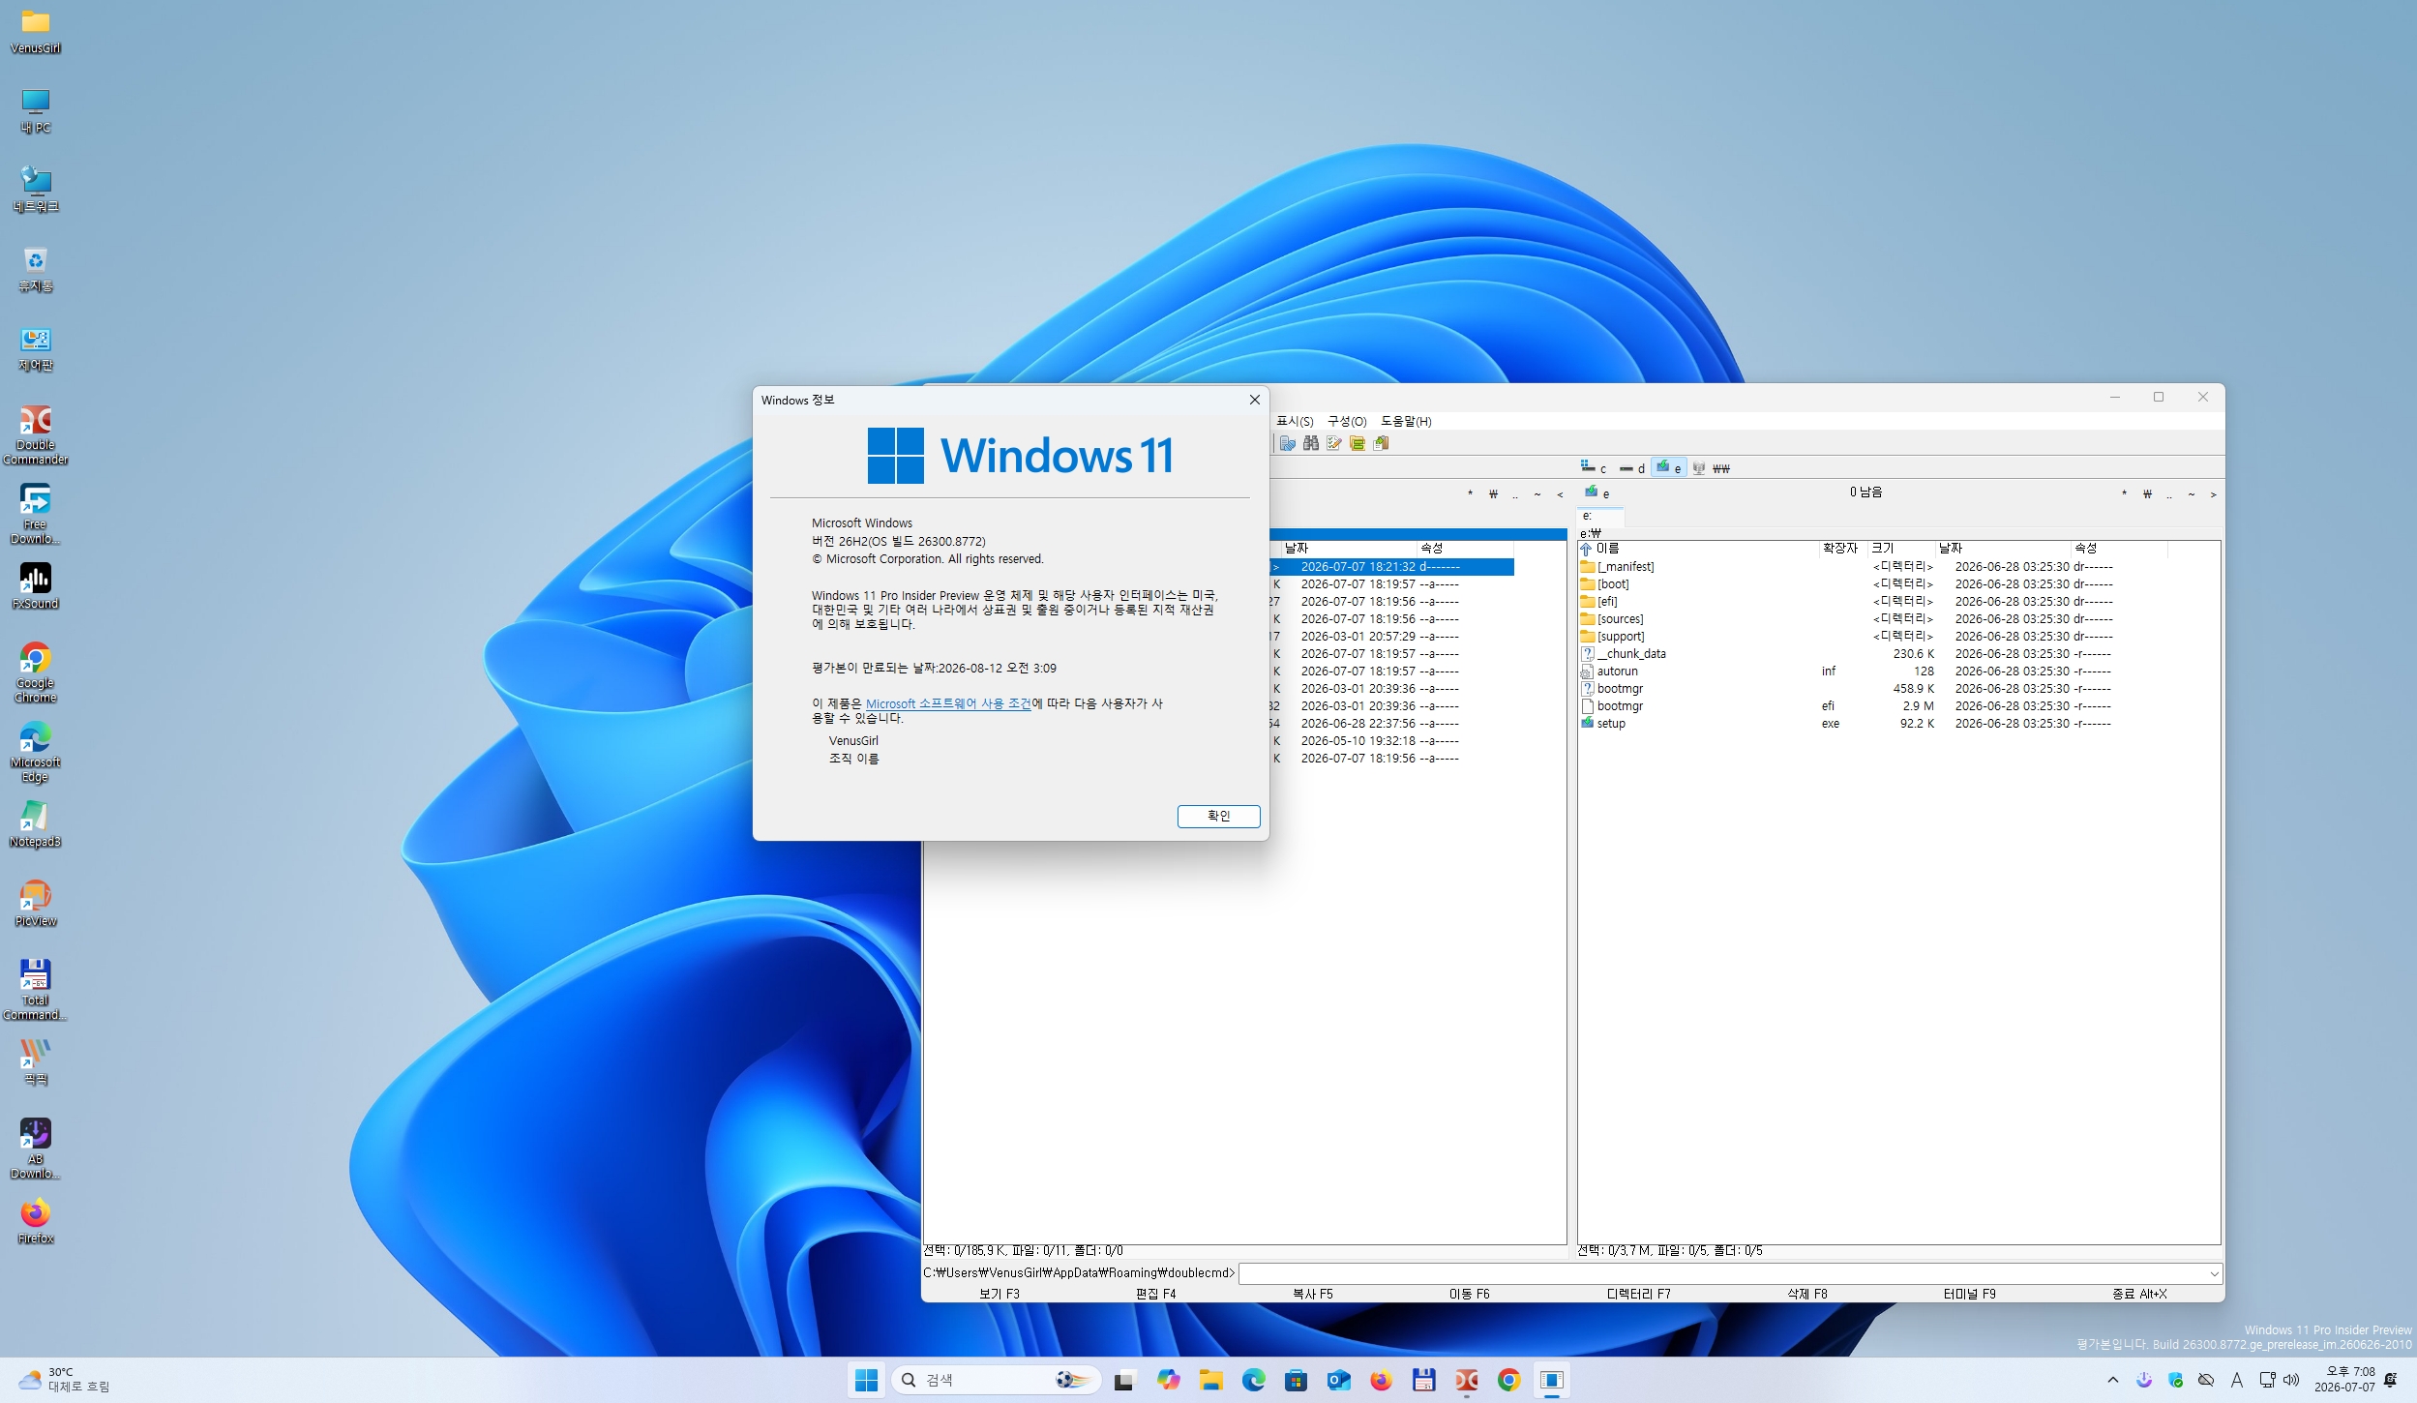
Task: Select drive e button in the drive bar
Action: 1669,468
